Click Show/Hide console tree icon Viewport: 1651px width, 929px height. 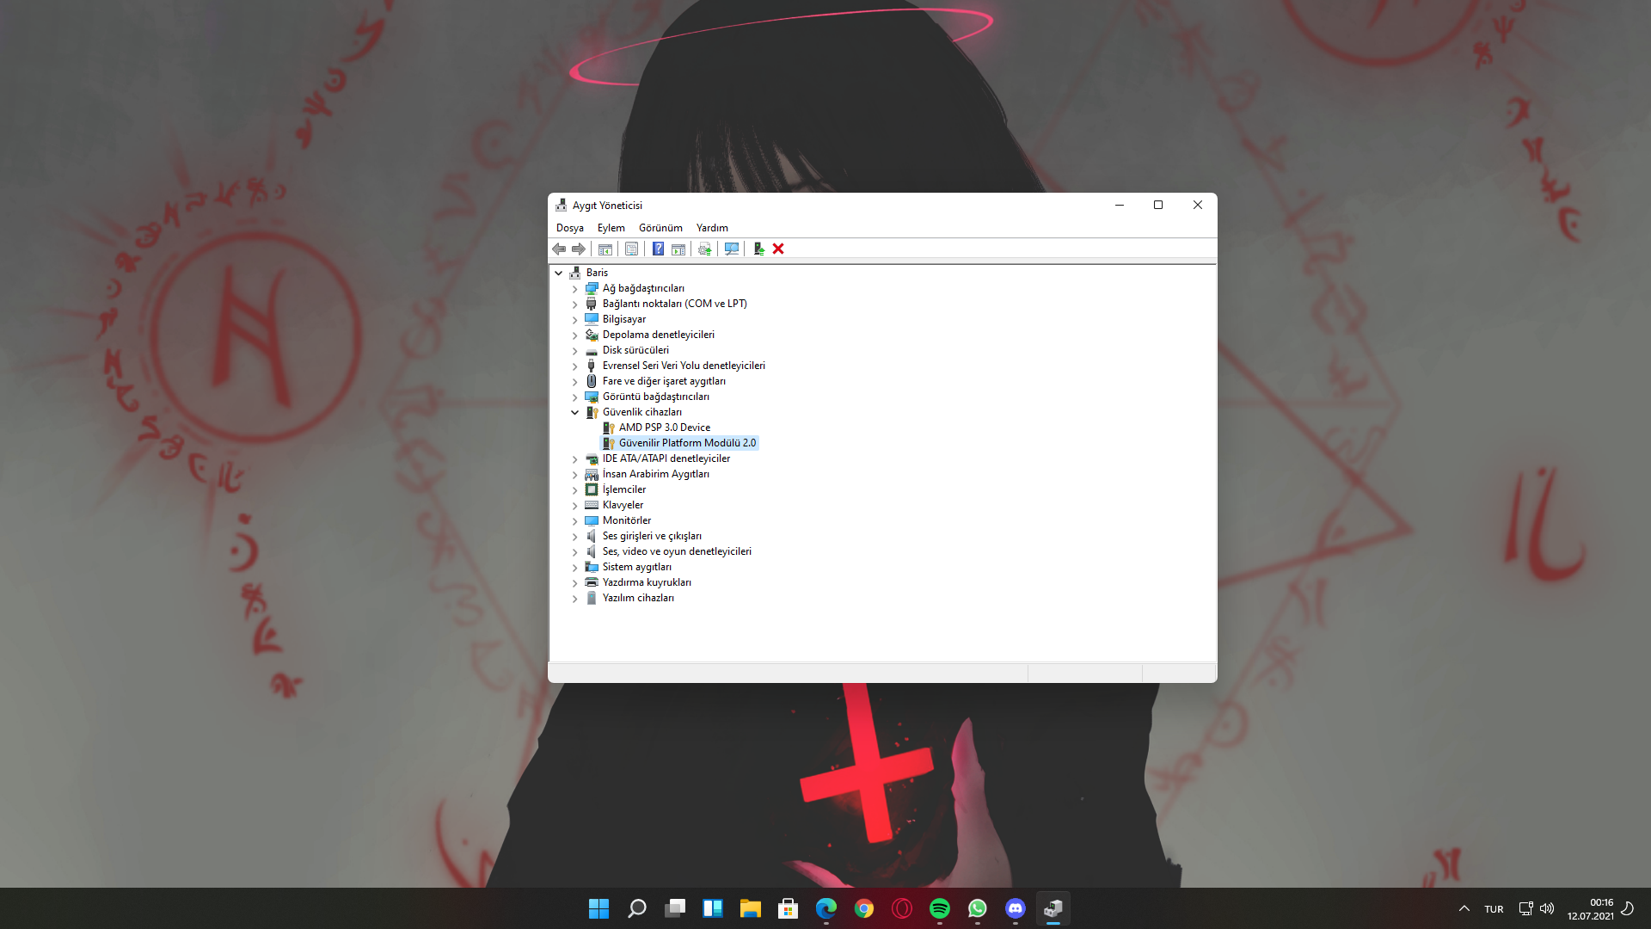(x=605, y=249)
